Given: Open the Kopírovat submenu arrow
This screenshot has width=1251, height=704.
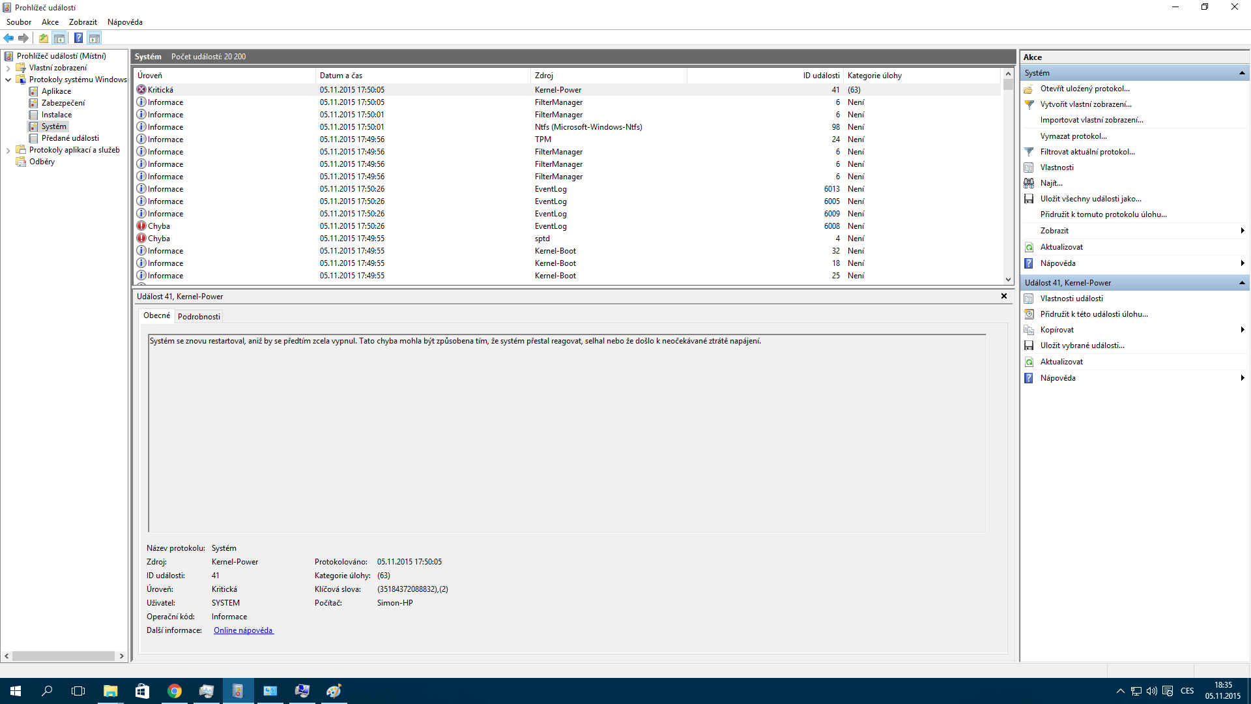Looking at the screenshot, I should (1242, 330).
